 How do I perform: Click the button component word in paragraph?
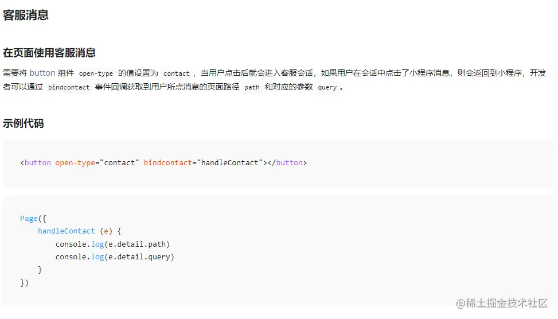(42, 73)
